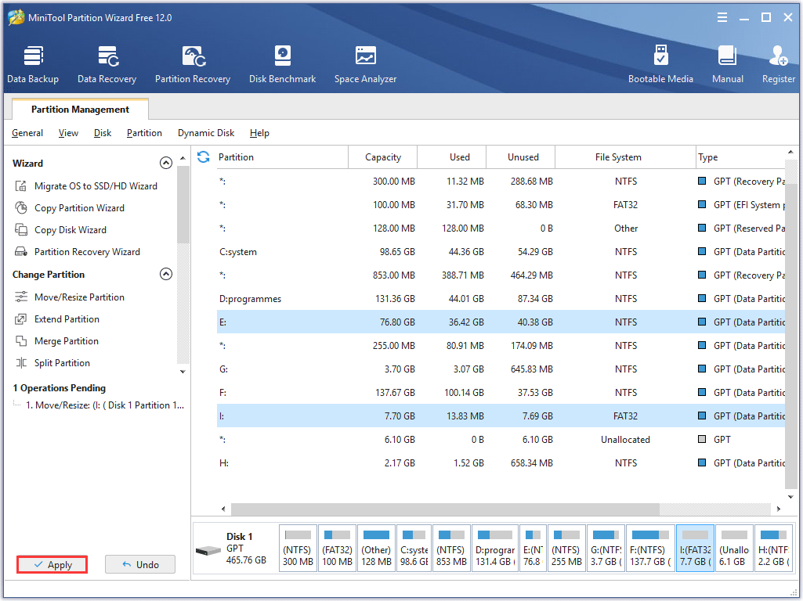Open the hamburger menu in title bar
This screenshot has height=601, width=803.
[722, 17]
